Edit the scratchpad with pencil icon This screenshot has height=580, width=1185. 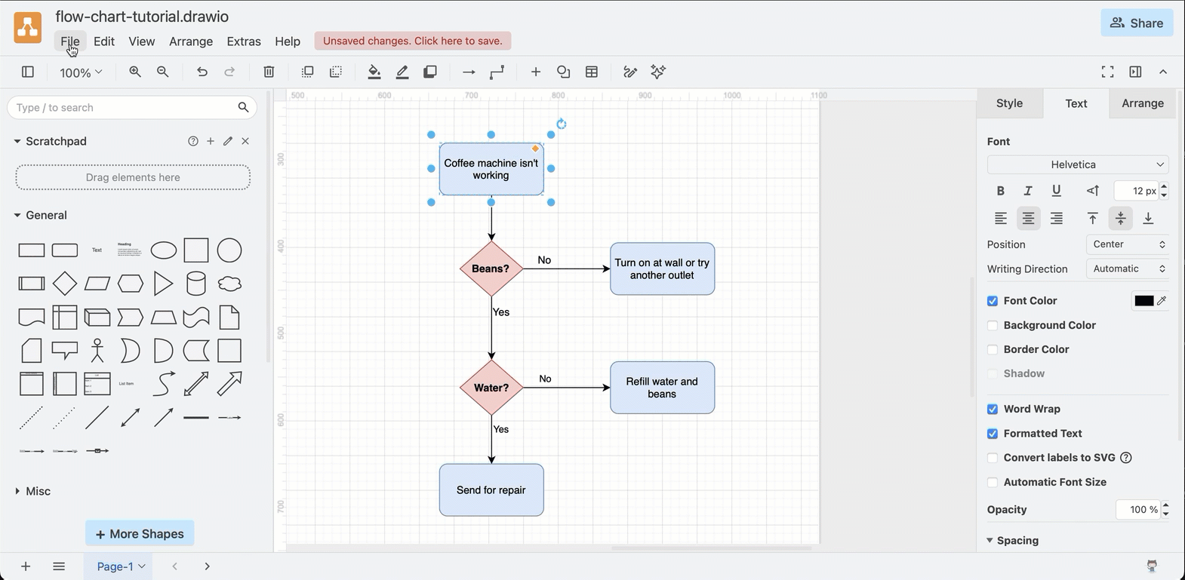click(228, 141)
